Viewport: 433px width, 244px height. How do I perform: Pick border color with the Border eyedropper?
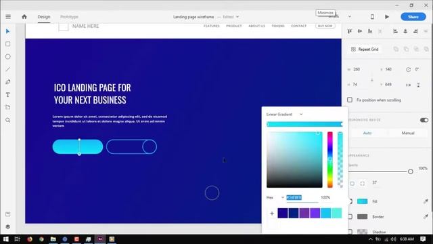[426, 217]
